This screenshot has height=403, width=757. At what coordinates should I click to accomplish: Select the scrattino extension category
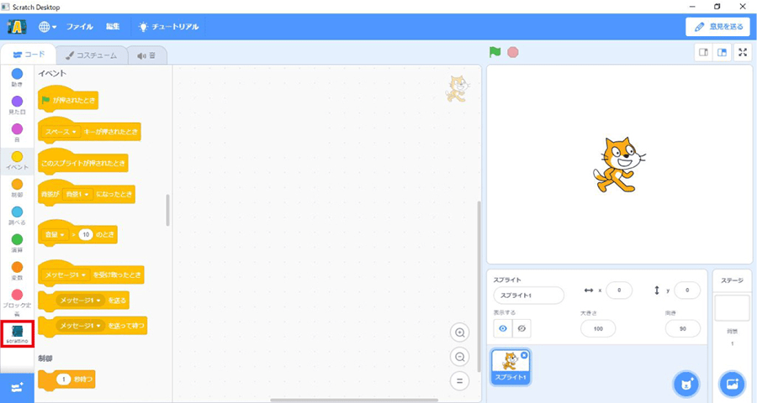(17, 333)
